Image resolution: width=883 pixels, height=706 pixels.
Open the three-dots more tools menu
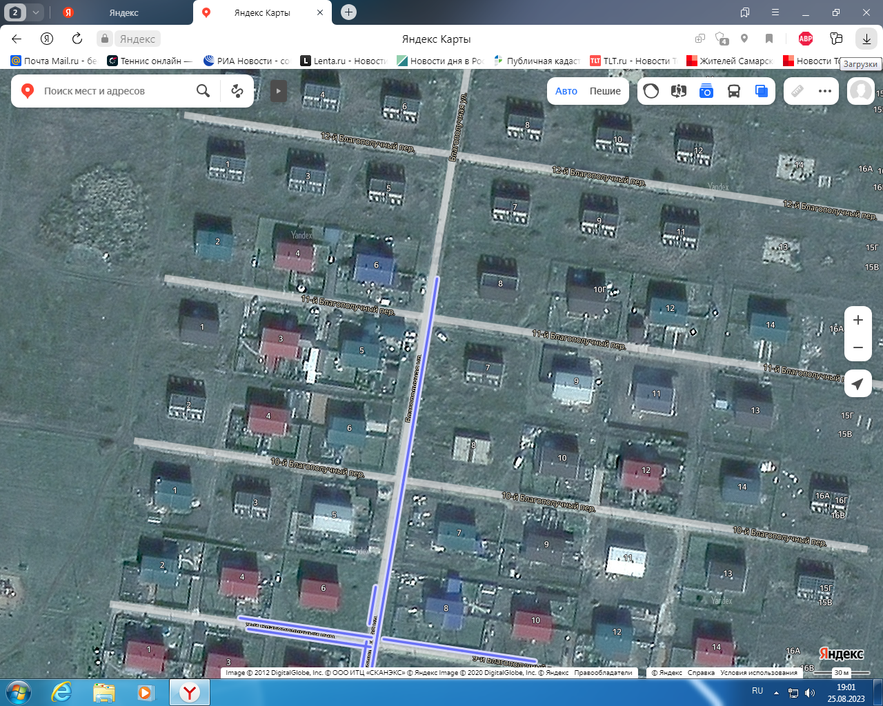point(825,91)
